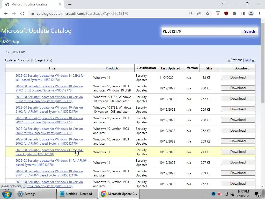Download the Windows 11 22H2 x64 update

pyautogui.click(x=238, y=77)
